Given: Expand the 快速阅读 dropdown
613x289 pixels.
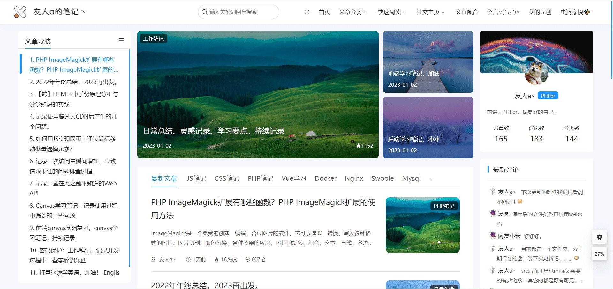Looking at the screenshot, I should pyautogui.click(x=392, y=12).
